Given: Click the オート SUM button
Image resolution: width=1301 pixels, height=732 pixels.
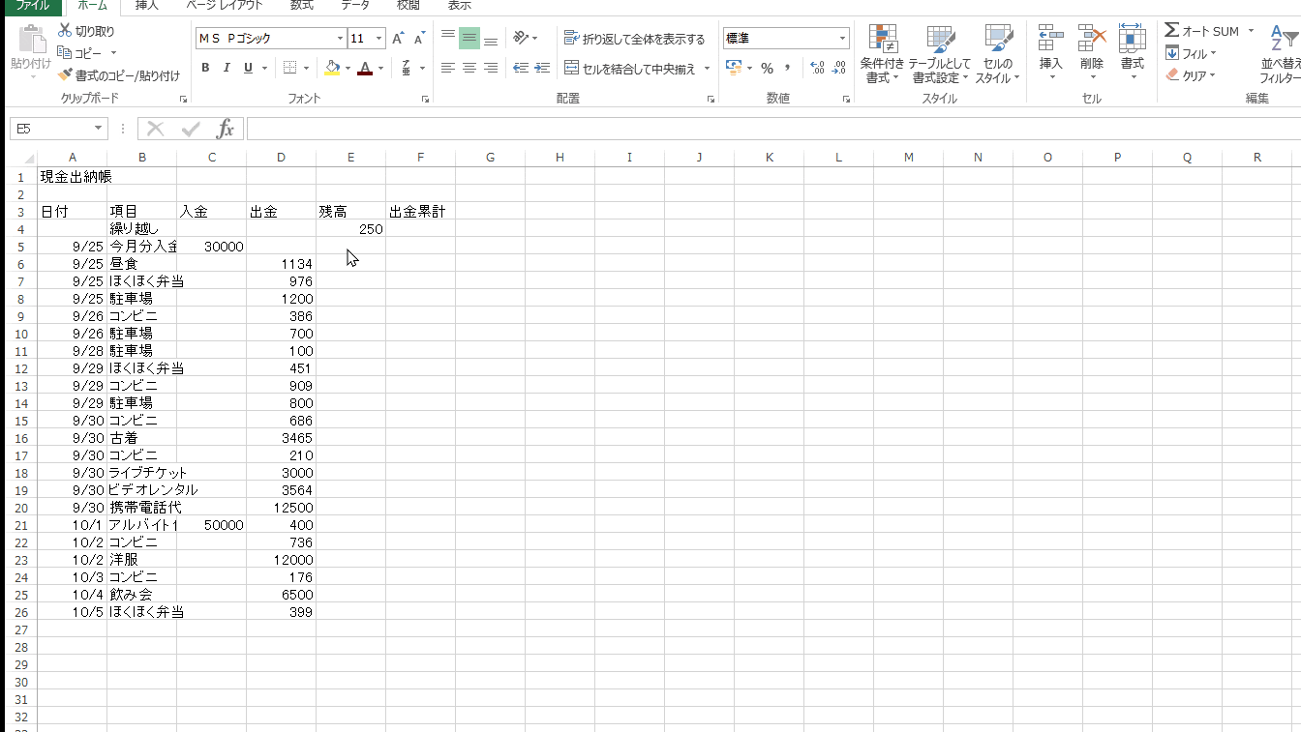Looking at the screenshot, I should [1201, 31].
